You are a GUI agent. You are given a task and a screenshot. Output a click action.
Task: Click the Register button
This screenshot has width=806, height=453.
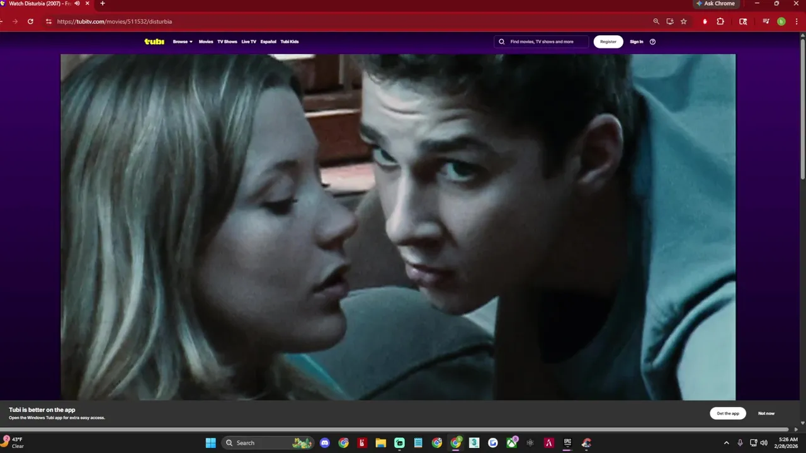[x=608, y=42]
